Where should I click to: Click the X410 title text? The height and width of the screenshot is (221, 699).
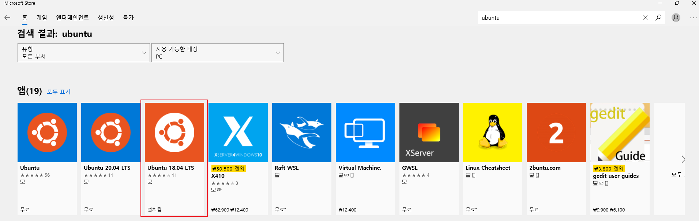click(218, 176)
